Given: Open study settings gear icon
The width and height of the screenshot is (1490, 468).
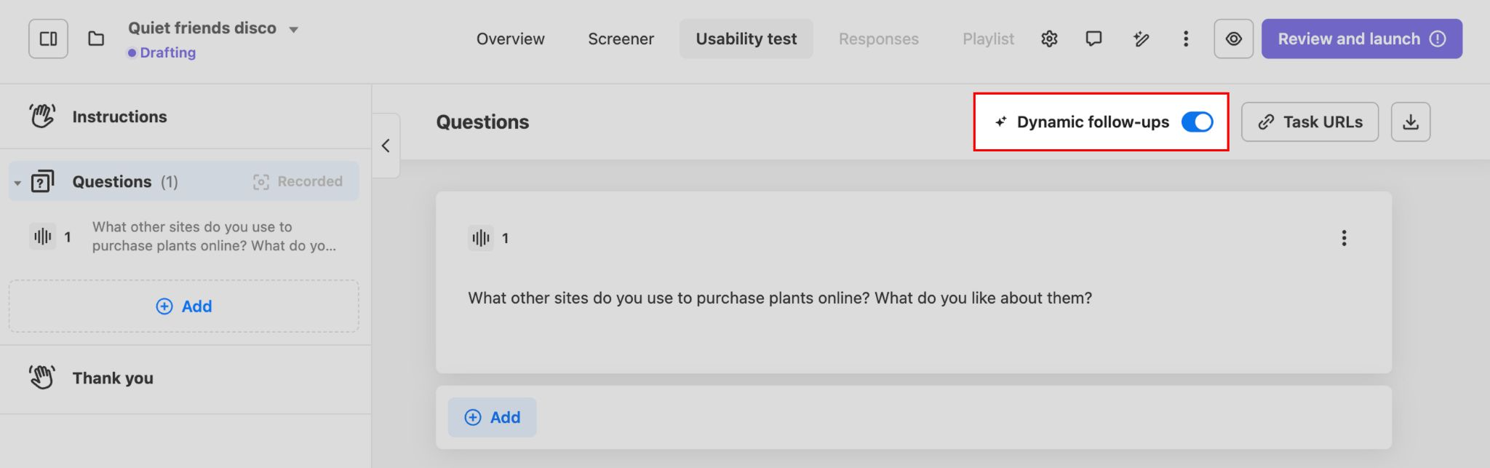Looking at the screenshot, I should point(1048,39).
